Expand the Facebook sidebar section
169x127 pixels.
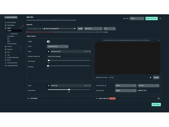[21, 49]
